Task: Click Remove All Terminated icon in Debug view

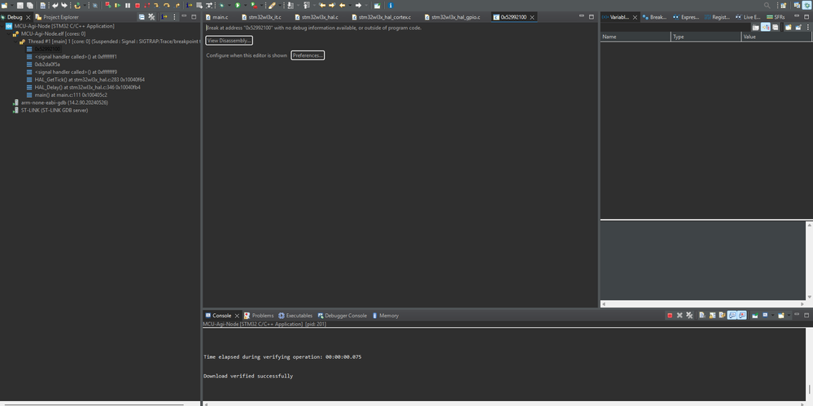Action: (x=151, y=17)
